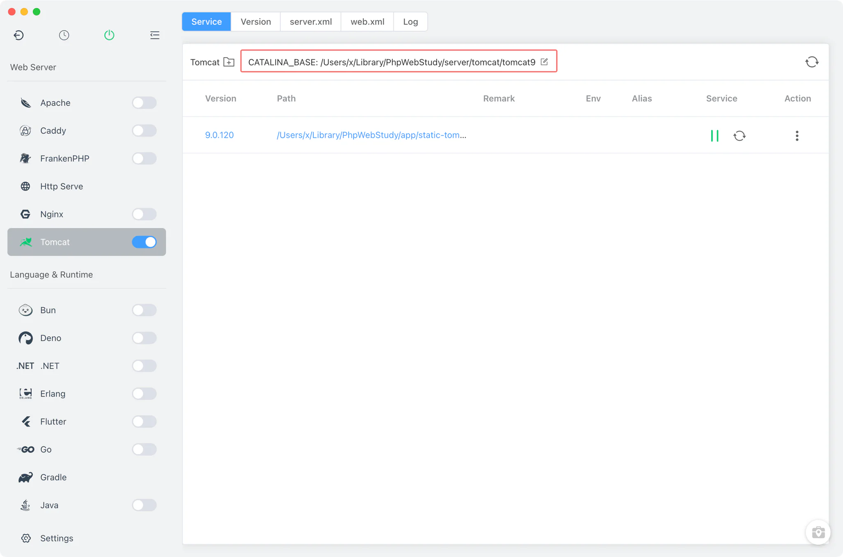Image resolution: width=843 pixels, height=557 pixels.
Task: Enable the Apache toggle switch
Action: point(144,102)
